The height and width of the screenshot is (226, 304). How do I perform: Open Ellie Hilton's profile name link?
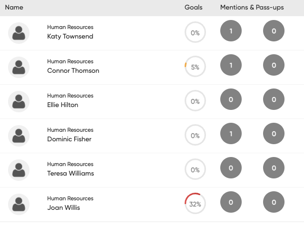62,105
